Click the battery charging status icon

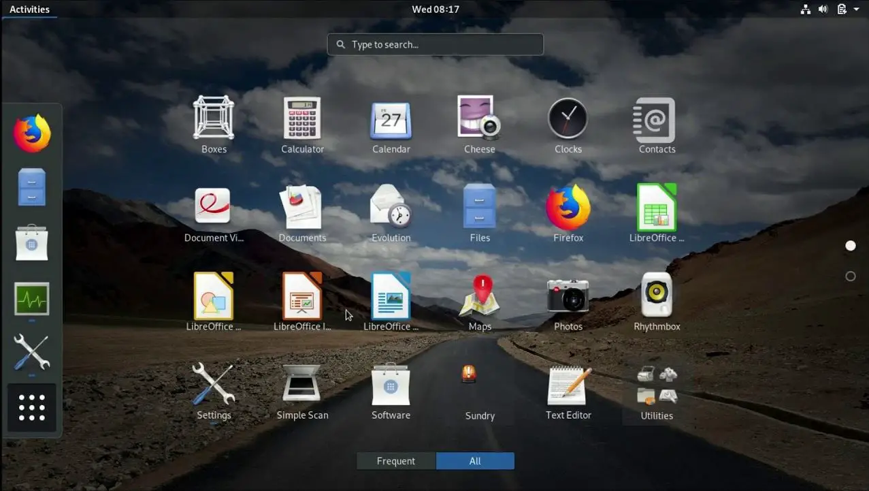coord(842,10)
